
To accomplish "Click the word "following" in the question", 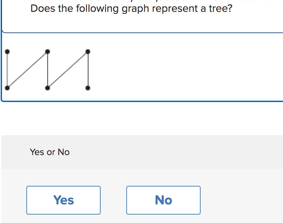I will [x=97, y=8].
